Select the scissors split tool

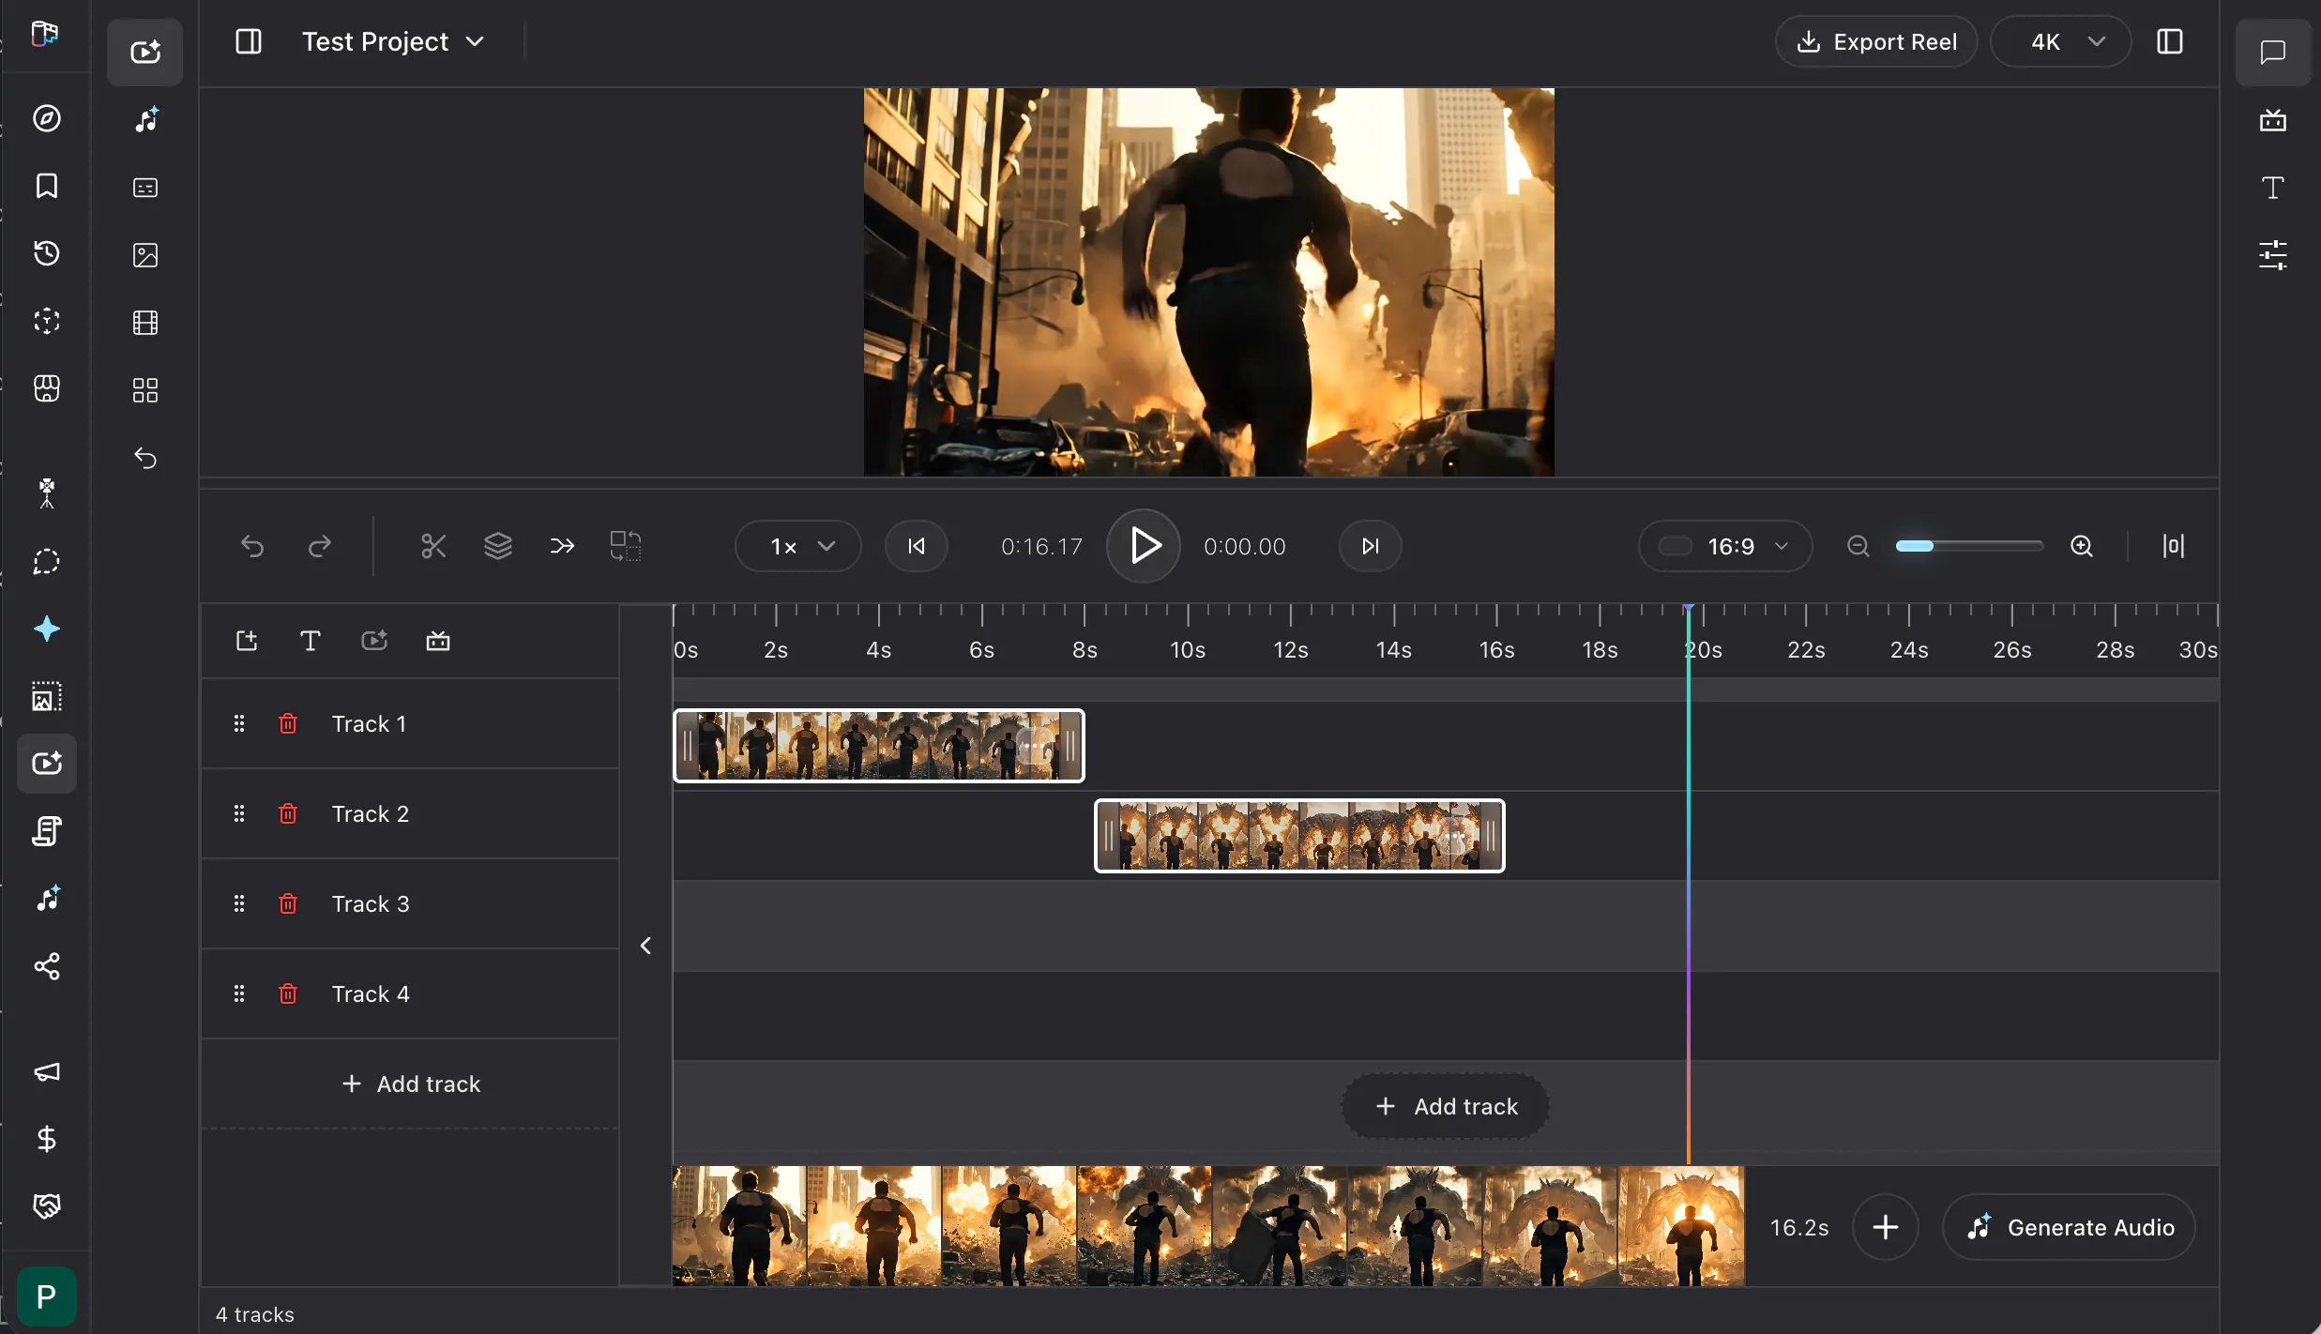point(433,546)
